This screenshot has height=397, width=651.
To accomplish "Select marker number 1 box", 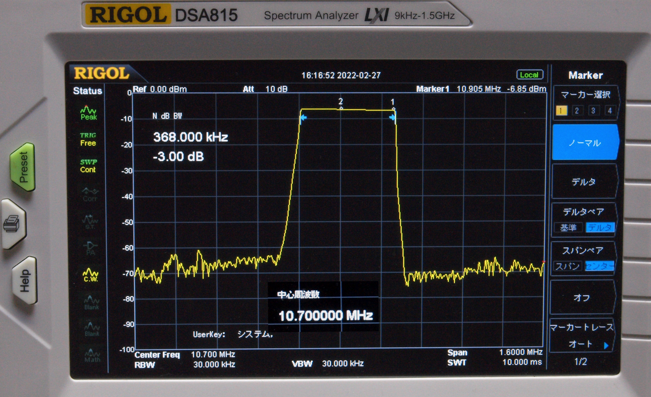I will tap(561, 111).
